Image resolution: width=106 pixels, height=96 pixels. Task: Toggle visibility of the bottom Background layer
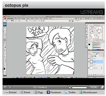89,68
